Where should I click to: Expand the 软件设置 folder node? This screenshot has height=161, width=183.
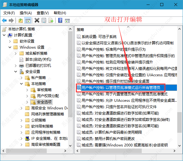pyautogui.click(x=10, y=41)
